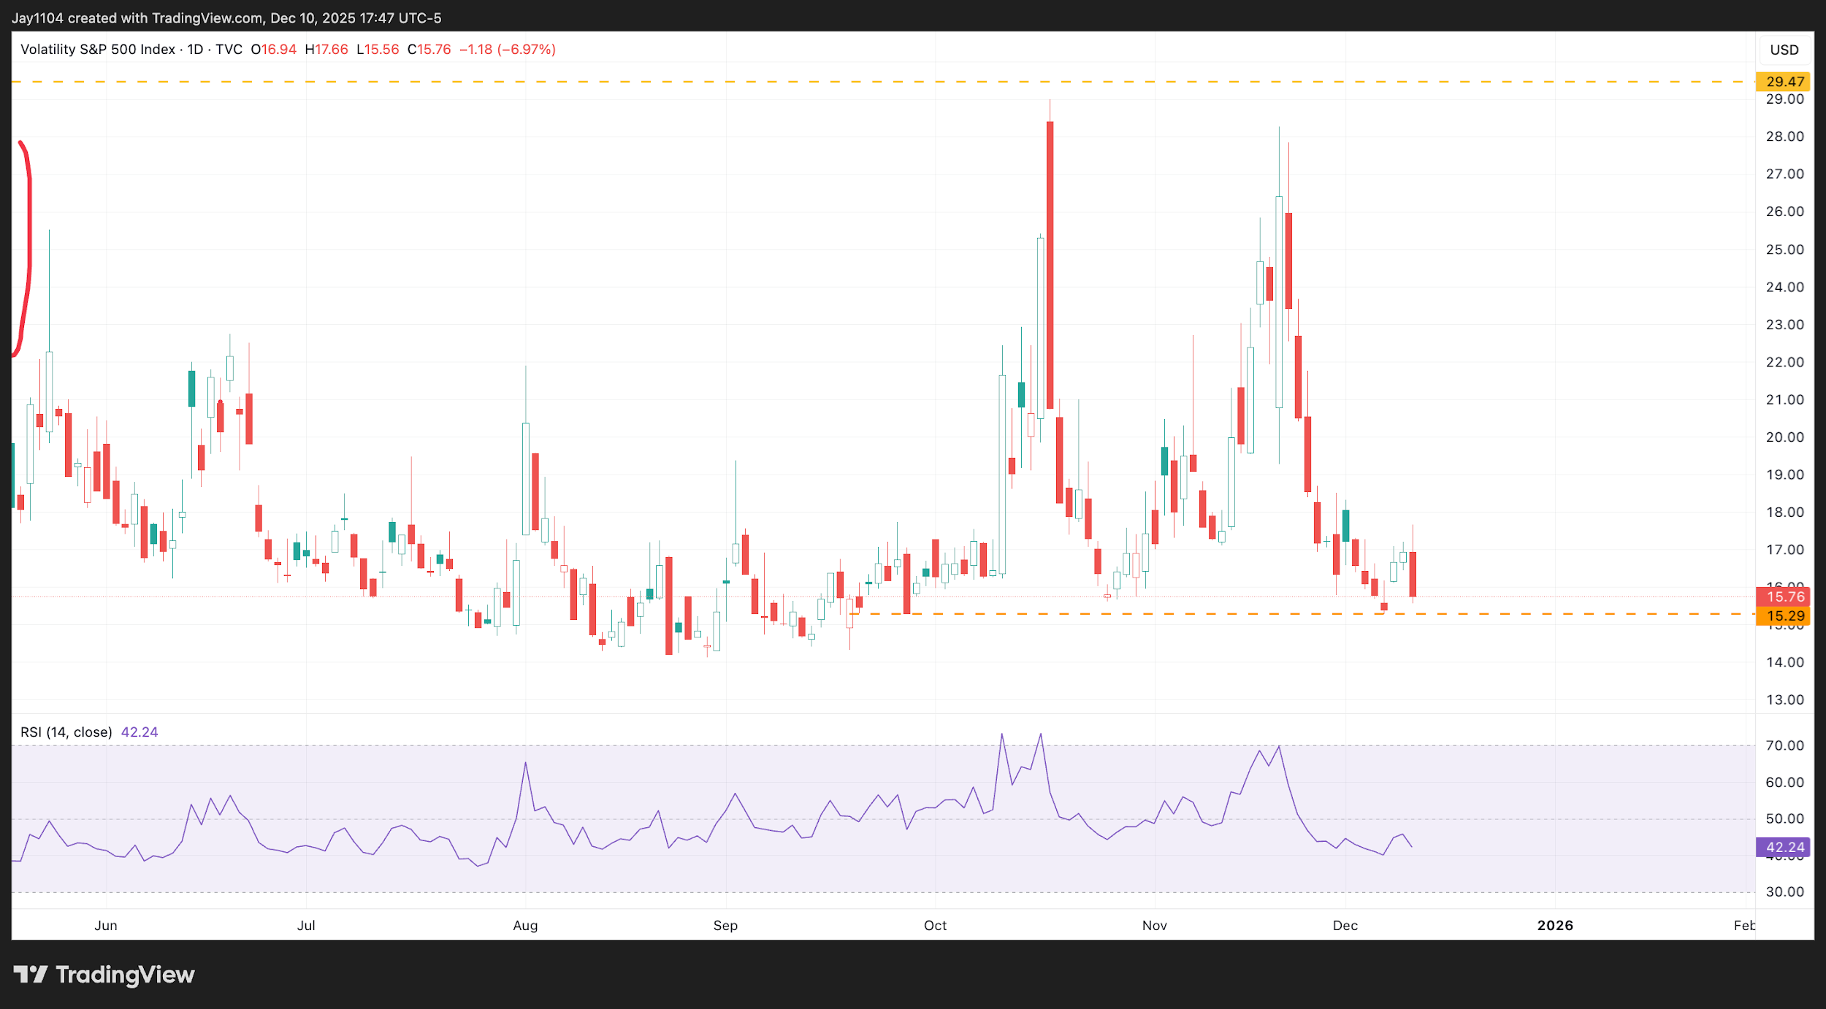Click the percent change −1.18 (−6.97%) value
The image size is (1826, 1009).
(507, 50)
